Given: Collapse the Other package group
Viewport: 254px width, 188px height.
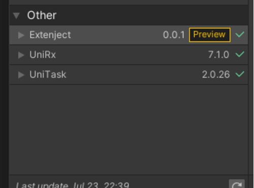Looking at the screenshot, I should click(16, 16).
